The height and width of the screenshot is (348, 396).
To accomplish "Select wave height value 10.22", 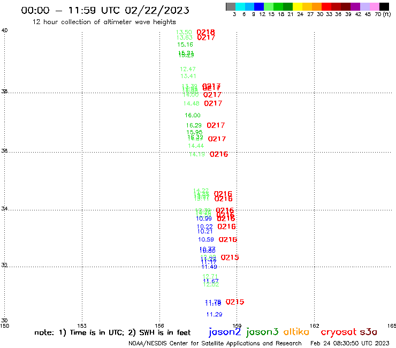I will click(x=205, y=226).
